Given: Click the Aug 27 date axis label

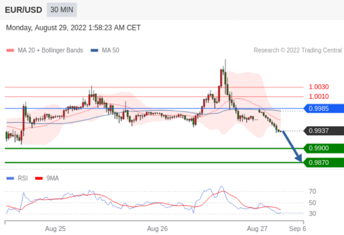Looking at the screenshot, I should [x=257, y=229].
